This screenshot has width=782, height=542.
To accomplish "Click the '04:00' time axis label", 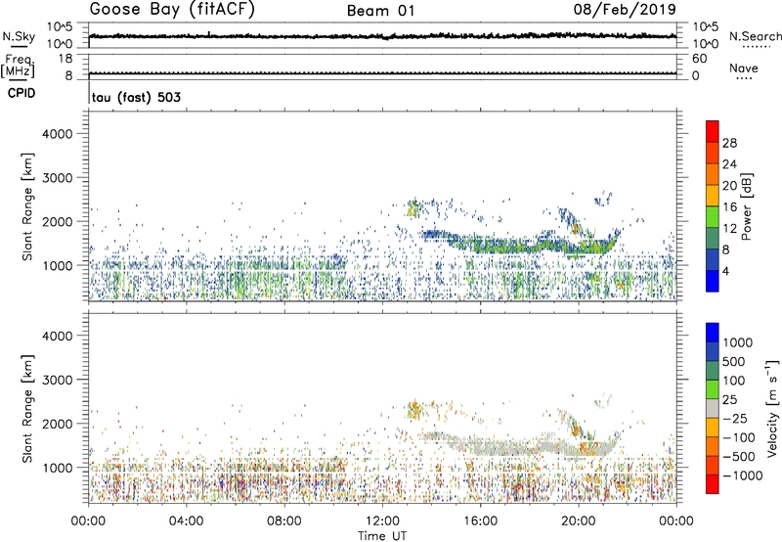I will pos(187,521).
